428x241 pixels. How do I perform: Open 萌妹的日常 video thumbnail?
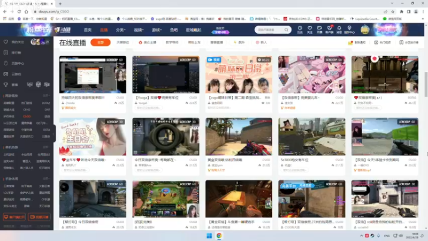point(239,74)
